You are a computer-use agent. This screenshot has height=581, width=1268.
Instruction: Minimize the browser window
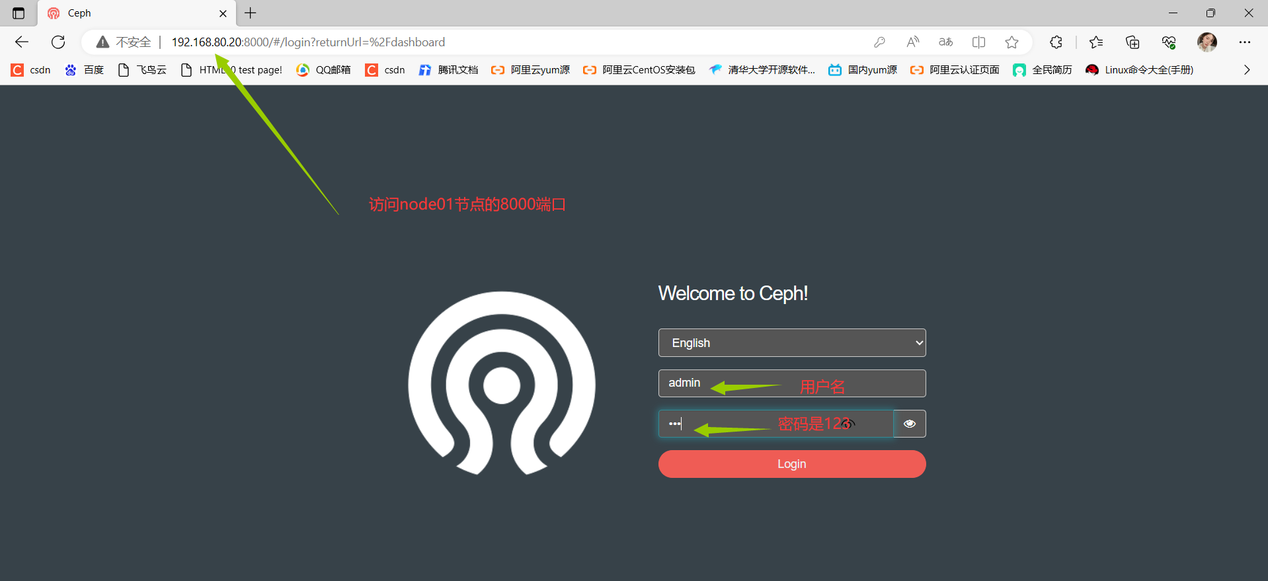(1173, 13)
